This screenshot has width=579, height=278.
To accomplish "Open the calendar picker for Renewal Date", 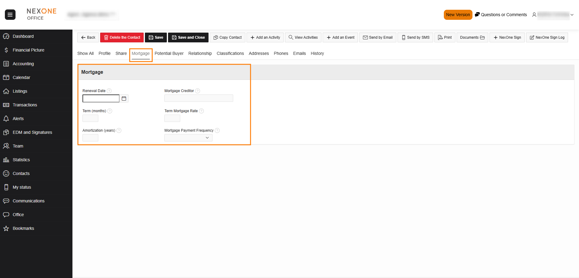I will point(124,98).
